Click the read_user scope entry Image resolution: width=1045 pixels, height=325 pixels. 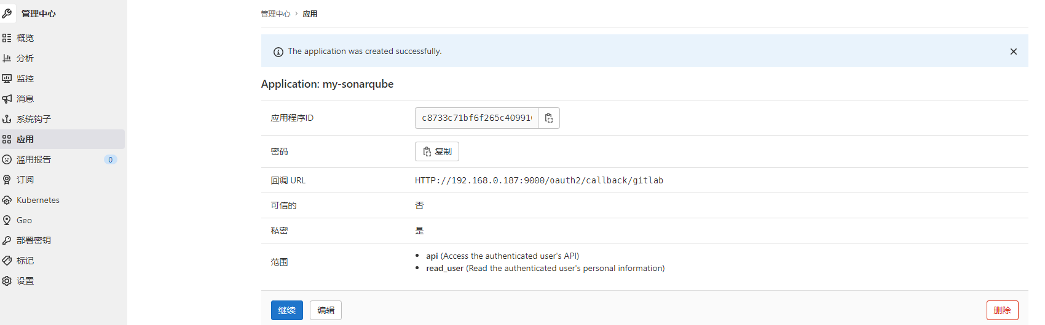coord(545,268)
